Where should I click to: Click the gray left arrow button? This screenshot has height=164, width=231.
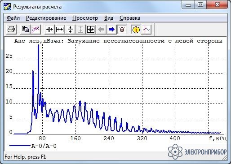[x=101, y=29]
